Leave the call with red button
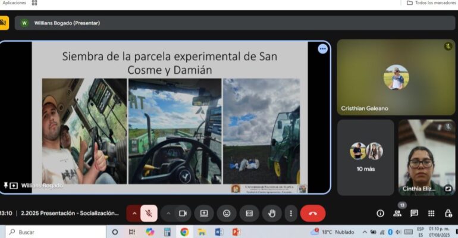The height and width of the screenshot is (238, 458). [x=313, y=214]
